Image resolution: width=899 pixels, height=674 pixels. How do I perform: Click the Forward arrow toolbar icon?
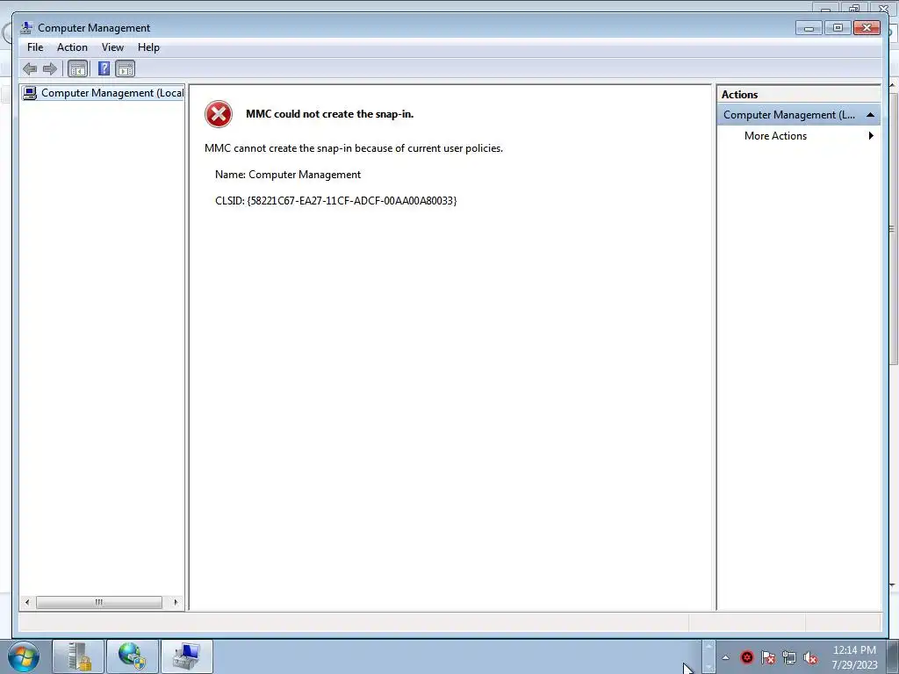pos(50,69)
